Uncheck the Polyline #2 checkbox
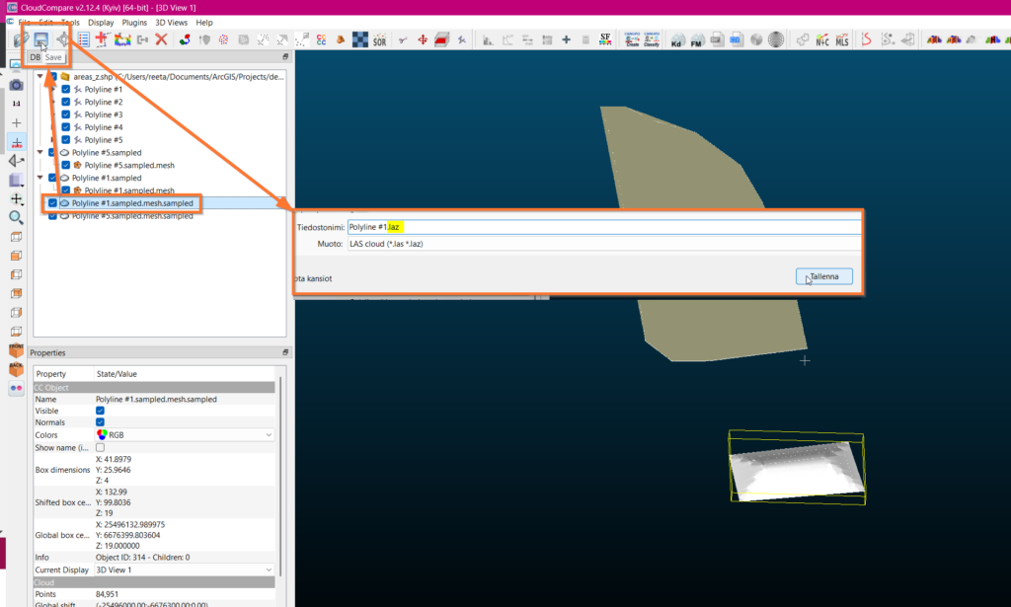 66,102
